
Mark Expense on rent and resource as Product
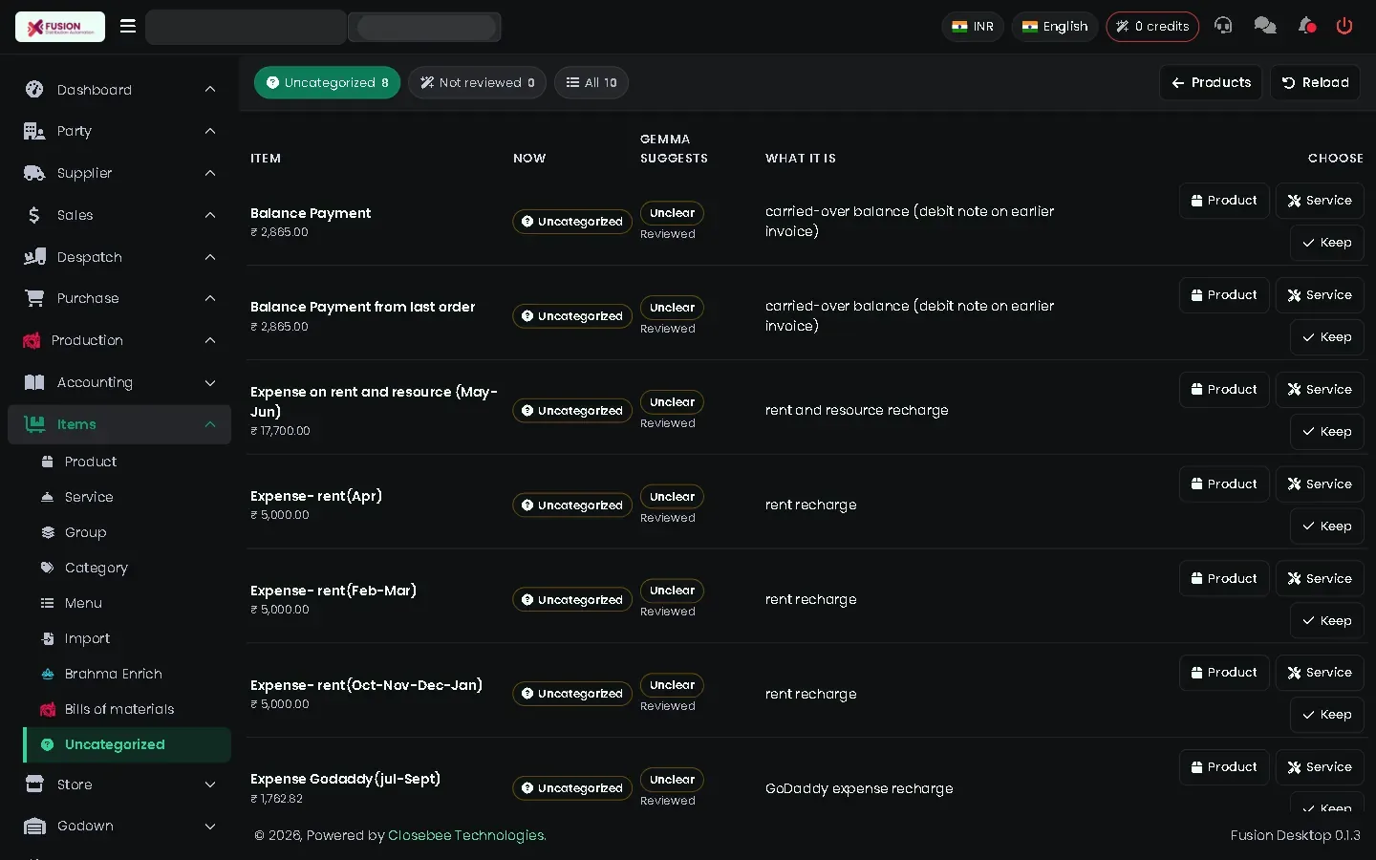1224,390
